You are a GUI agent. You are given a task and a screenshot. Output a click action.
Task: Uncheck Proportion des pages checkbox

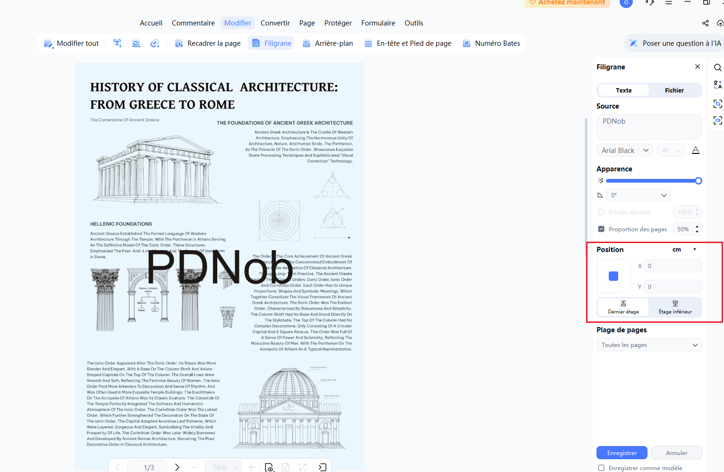pyautogui.click(x=601, y=229)
